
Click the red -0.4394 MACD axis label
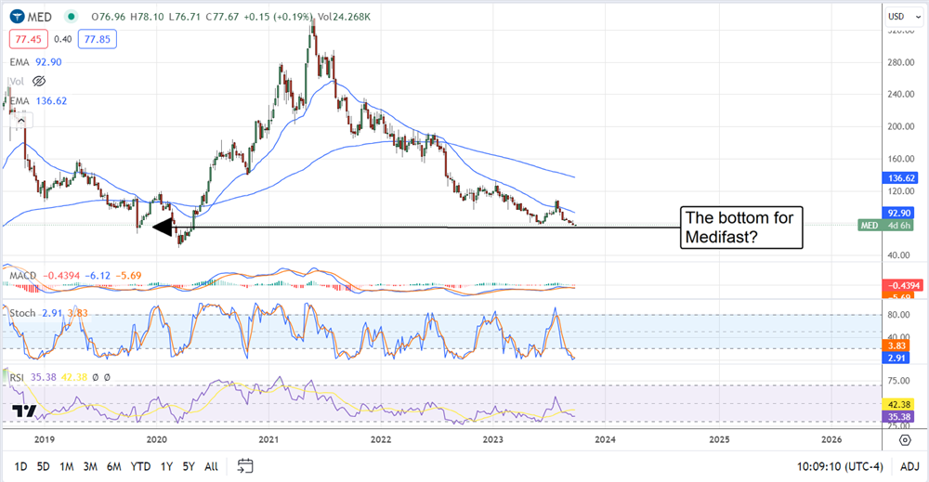902,285
